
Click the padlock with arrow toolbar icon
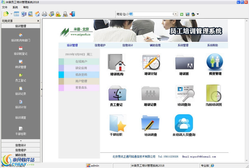tap(58, 14)
